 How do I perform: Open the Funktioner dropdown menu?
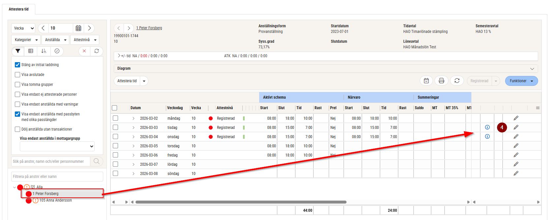[x=521, y=81]
